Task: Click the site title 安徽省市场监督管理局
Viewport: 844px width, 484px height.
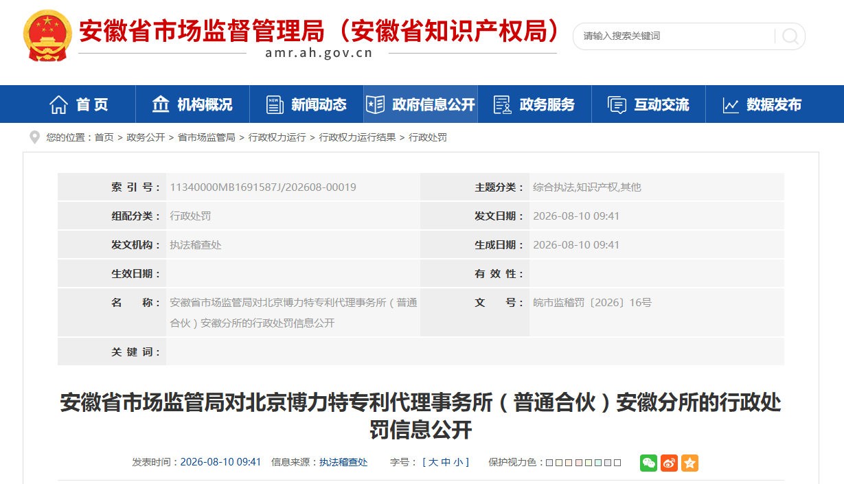Action: (201, 31)
